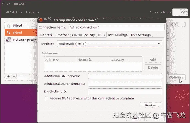Click the Additional search domains field
The image size is (190, 123).
(x=125, y=84)
